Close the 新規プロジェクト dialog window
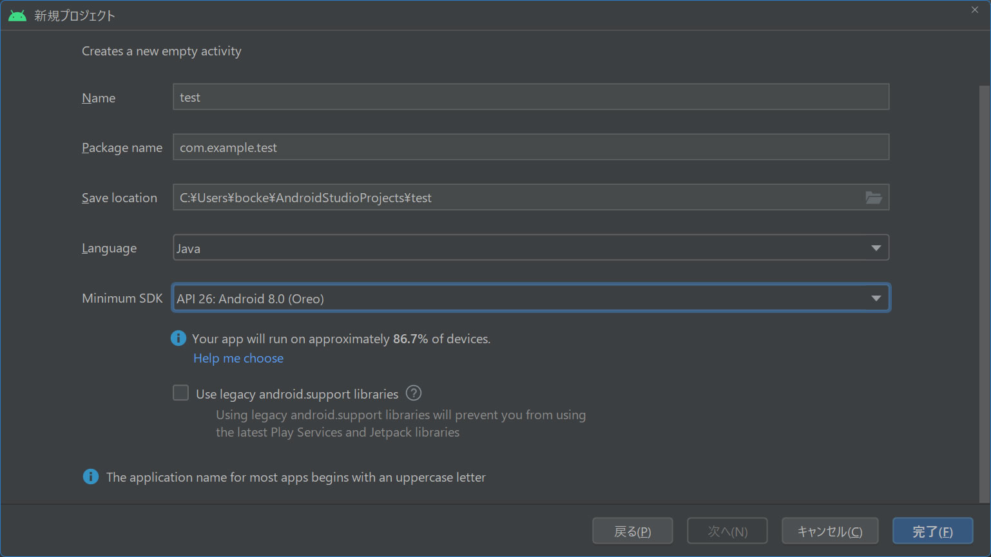The height and width of the screenshot is (557, 991). [x=974, y=10]
